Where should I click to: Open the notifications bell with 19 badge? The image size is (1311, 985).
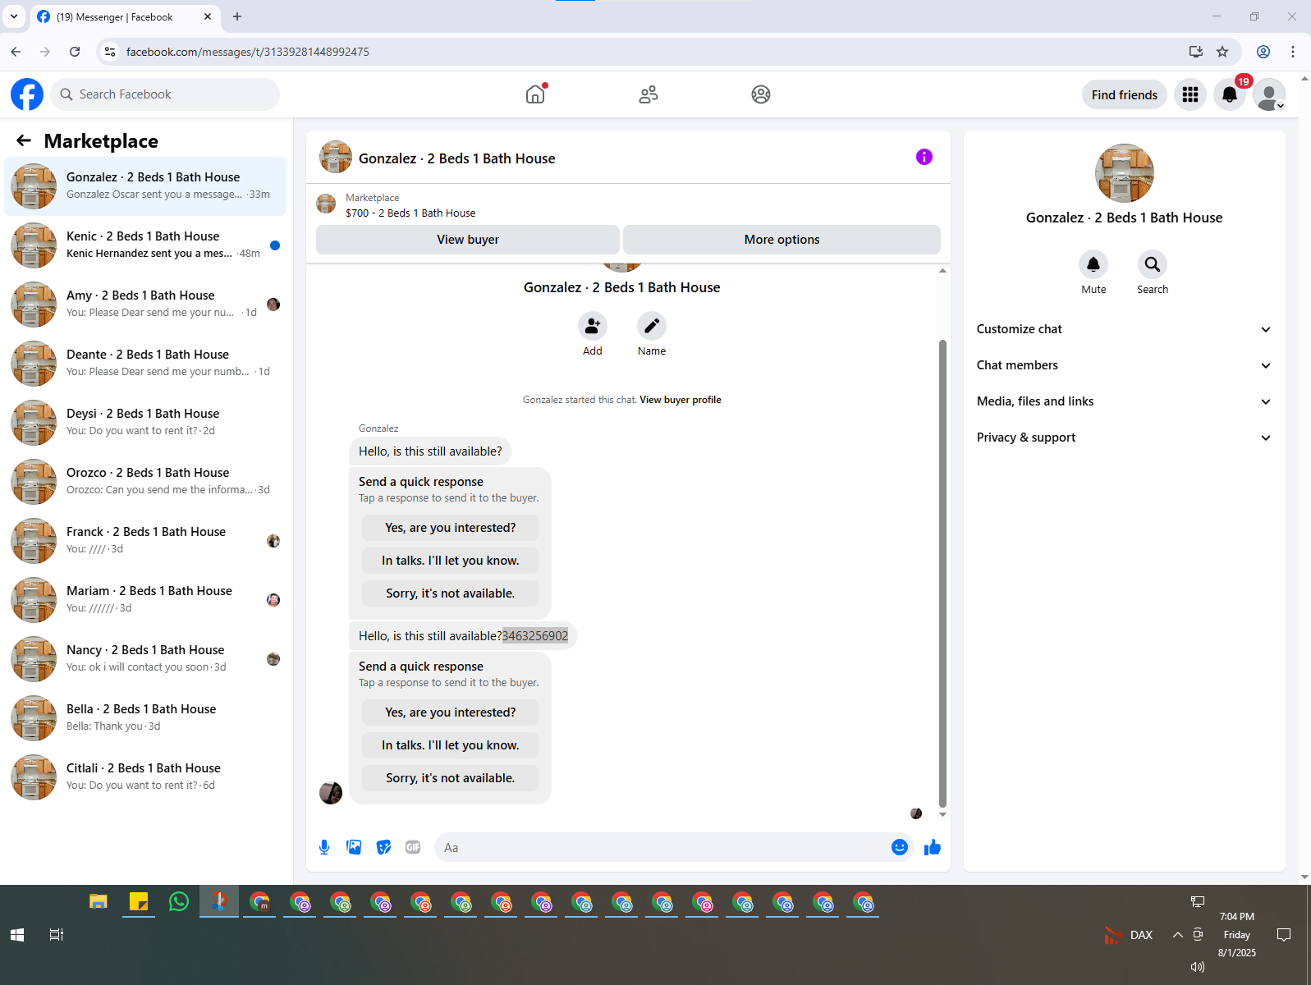pyautogui.click(x=1230, y=94)
